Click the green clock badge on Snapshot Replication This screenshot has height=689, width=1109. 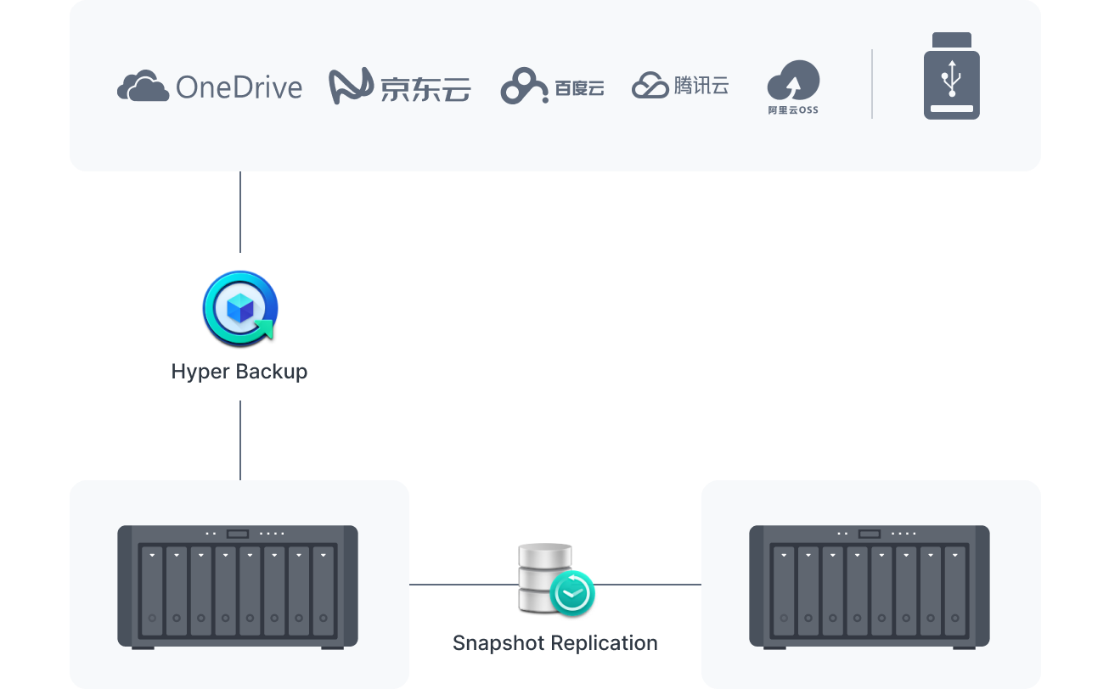[x=572, y=594]
